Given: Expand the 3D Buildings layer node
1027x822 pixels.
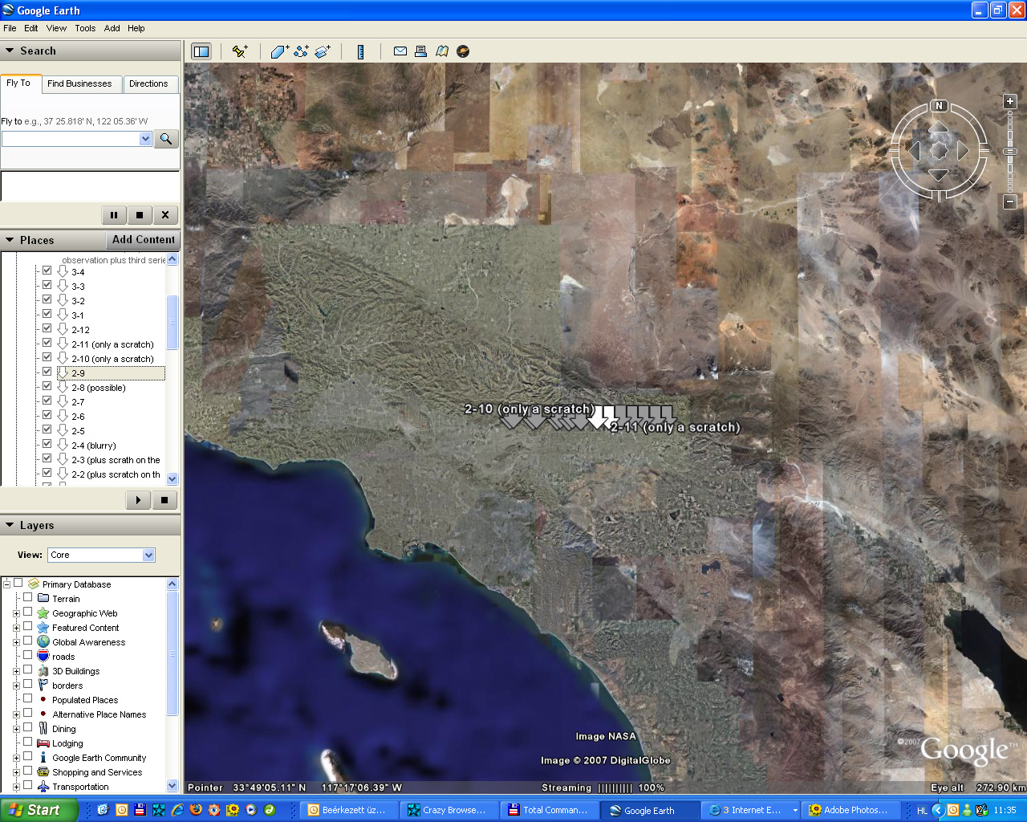Looking at the screenshot, I should 16,671.
